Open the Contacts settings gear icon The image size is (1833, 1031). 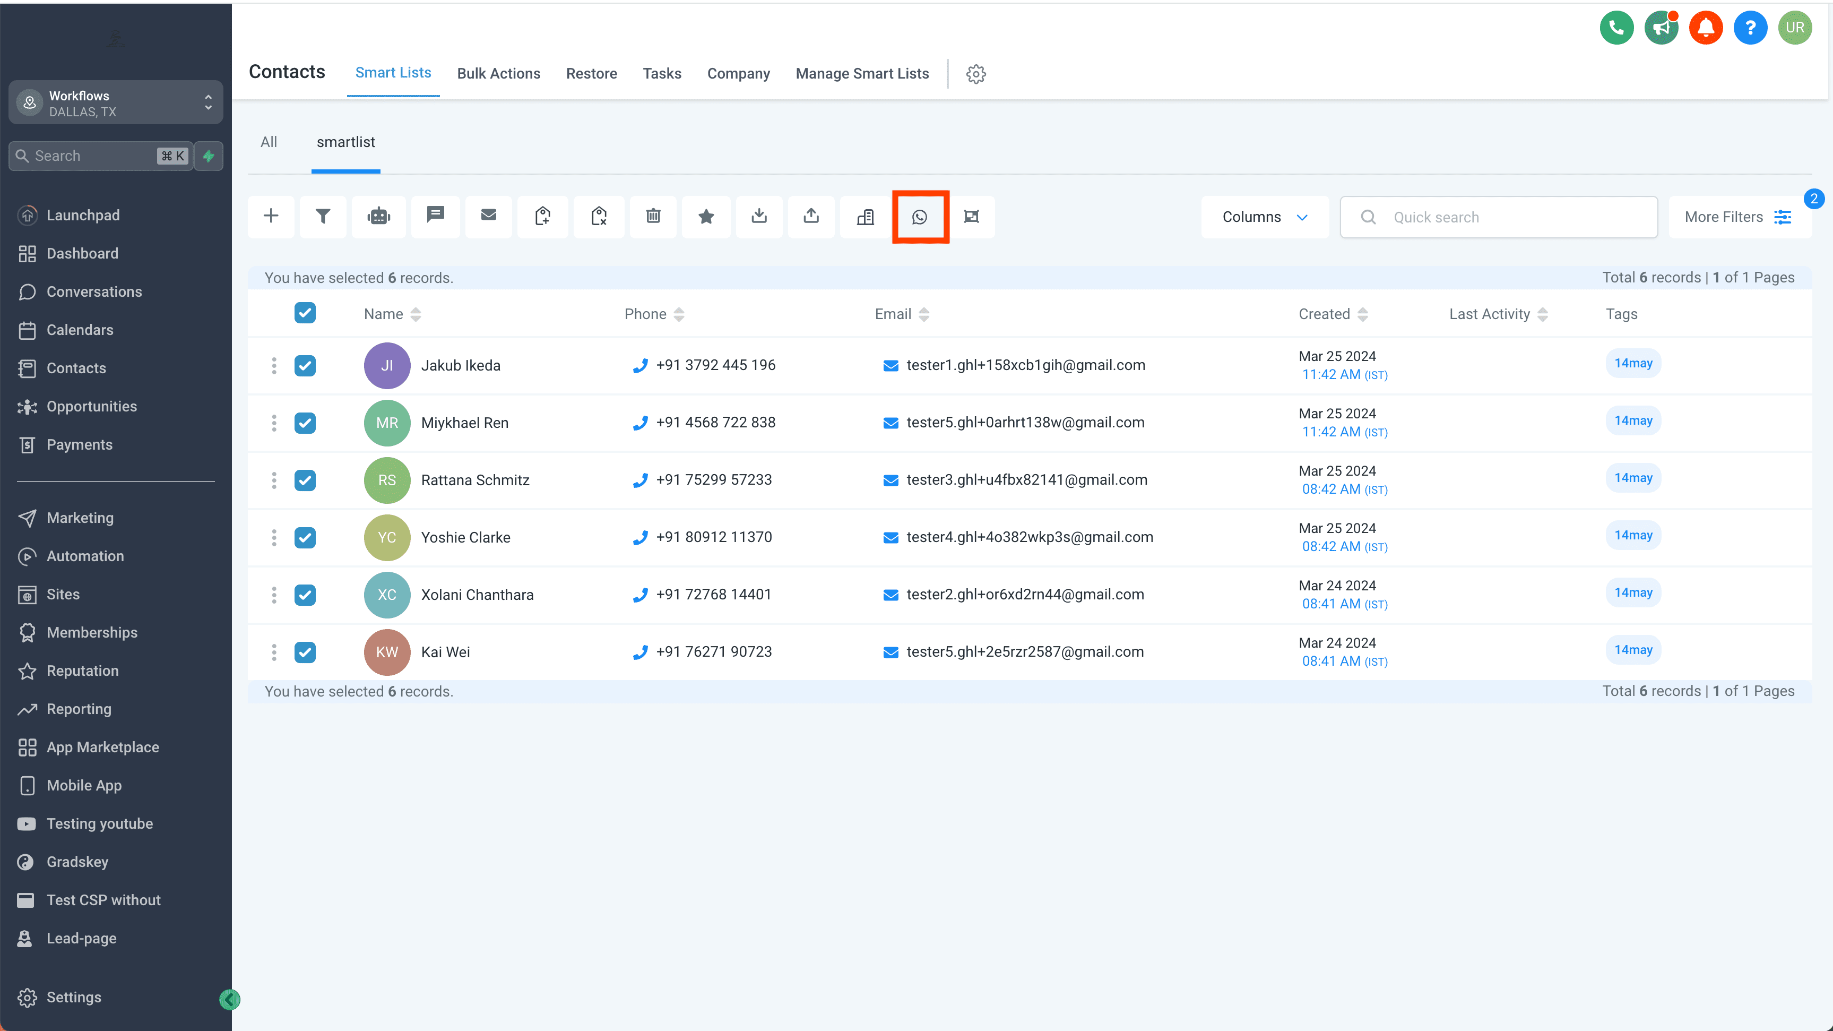(975, 74)
